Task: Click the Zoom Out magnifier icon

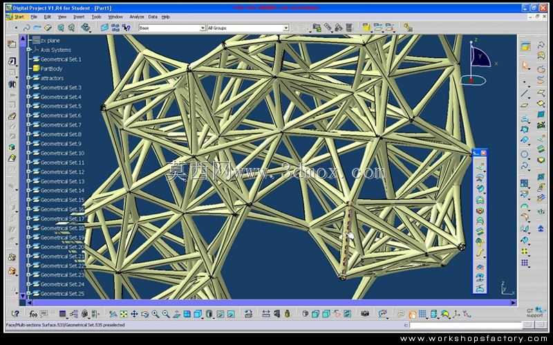Action: click(x=166, y=314)
